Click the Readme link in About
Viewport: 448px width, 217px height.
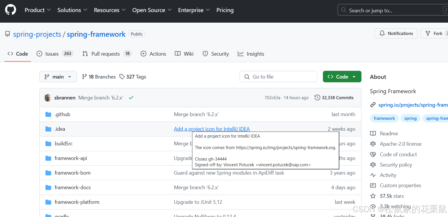(x=389, y=134)
